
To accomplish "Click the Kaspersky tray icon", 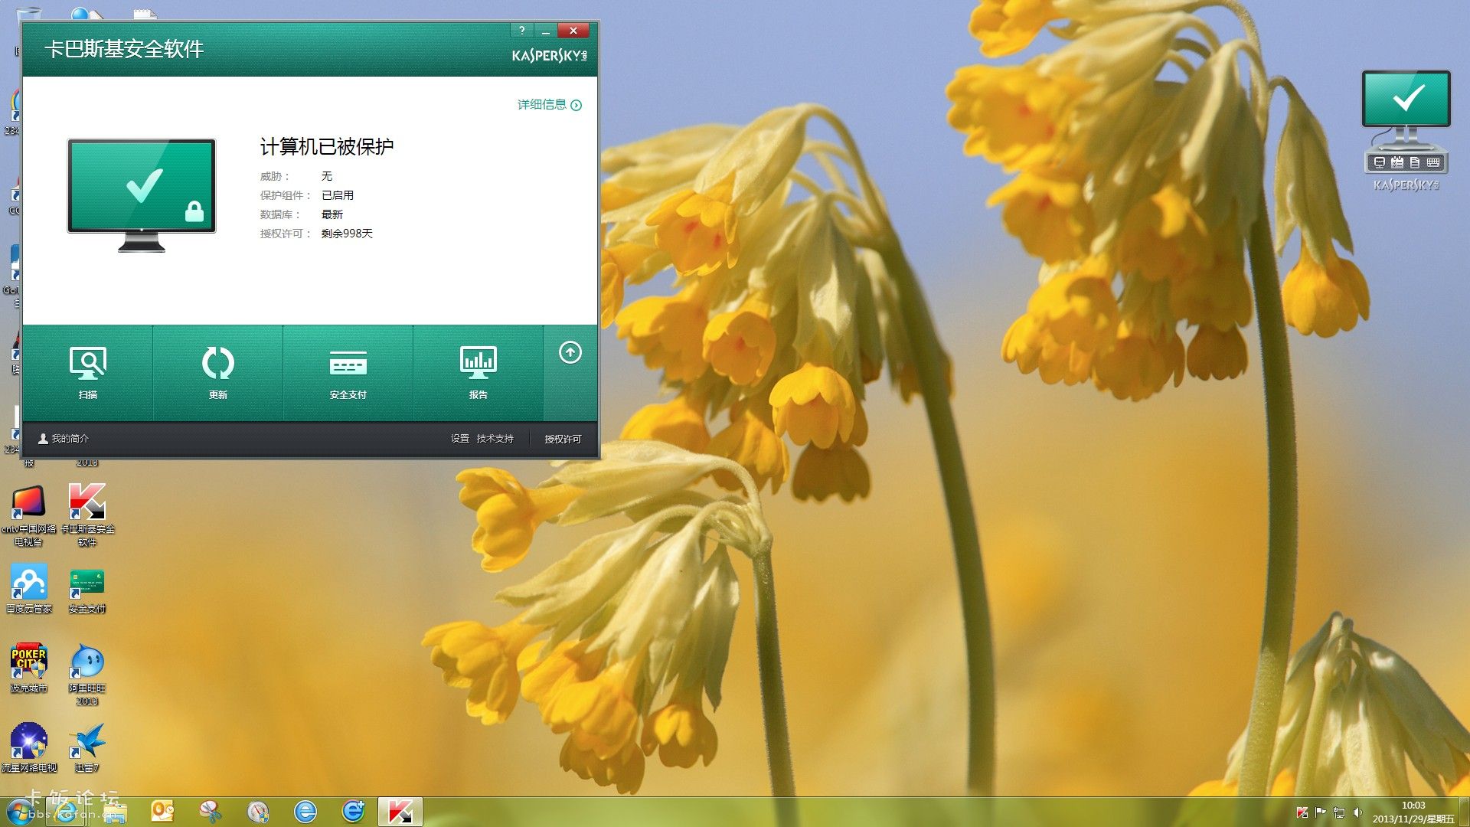I will [x=1302, y=812].
